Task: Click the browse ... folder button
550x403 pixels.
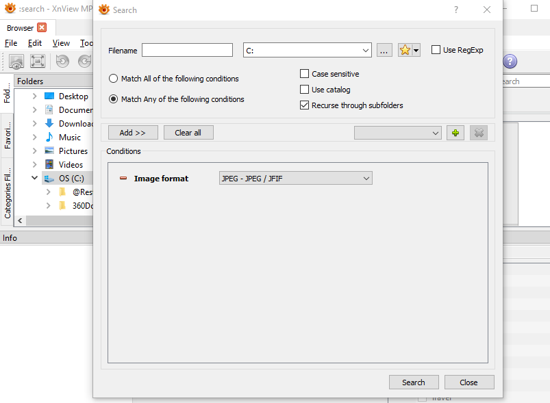Action: tap(384, 50)
